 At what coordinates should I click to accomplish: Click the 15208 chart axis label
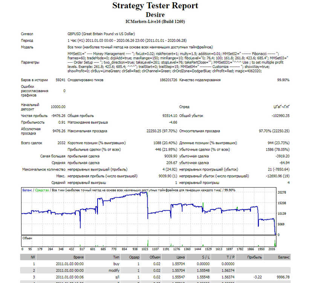[282, 203]
